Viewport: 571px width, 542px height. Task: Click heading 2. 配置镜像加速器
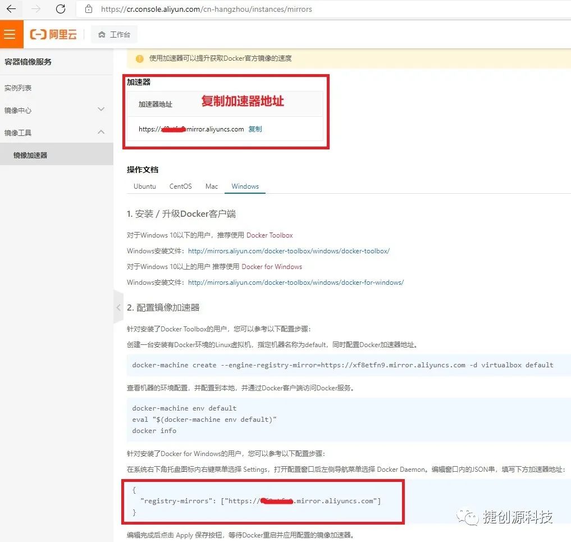pos(163,307)
